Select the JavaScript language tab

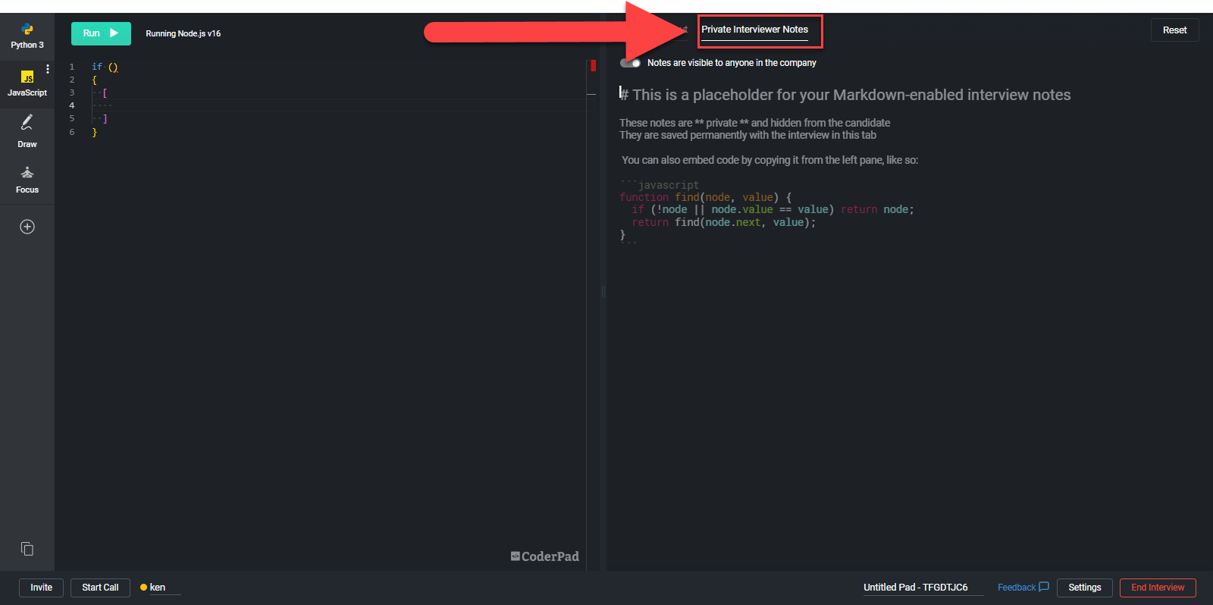tap(27, 84)
